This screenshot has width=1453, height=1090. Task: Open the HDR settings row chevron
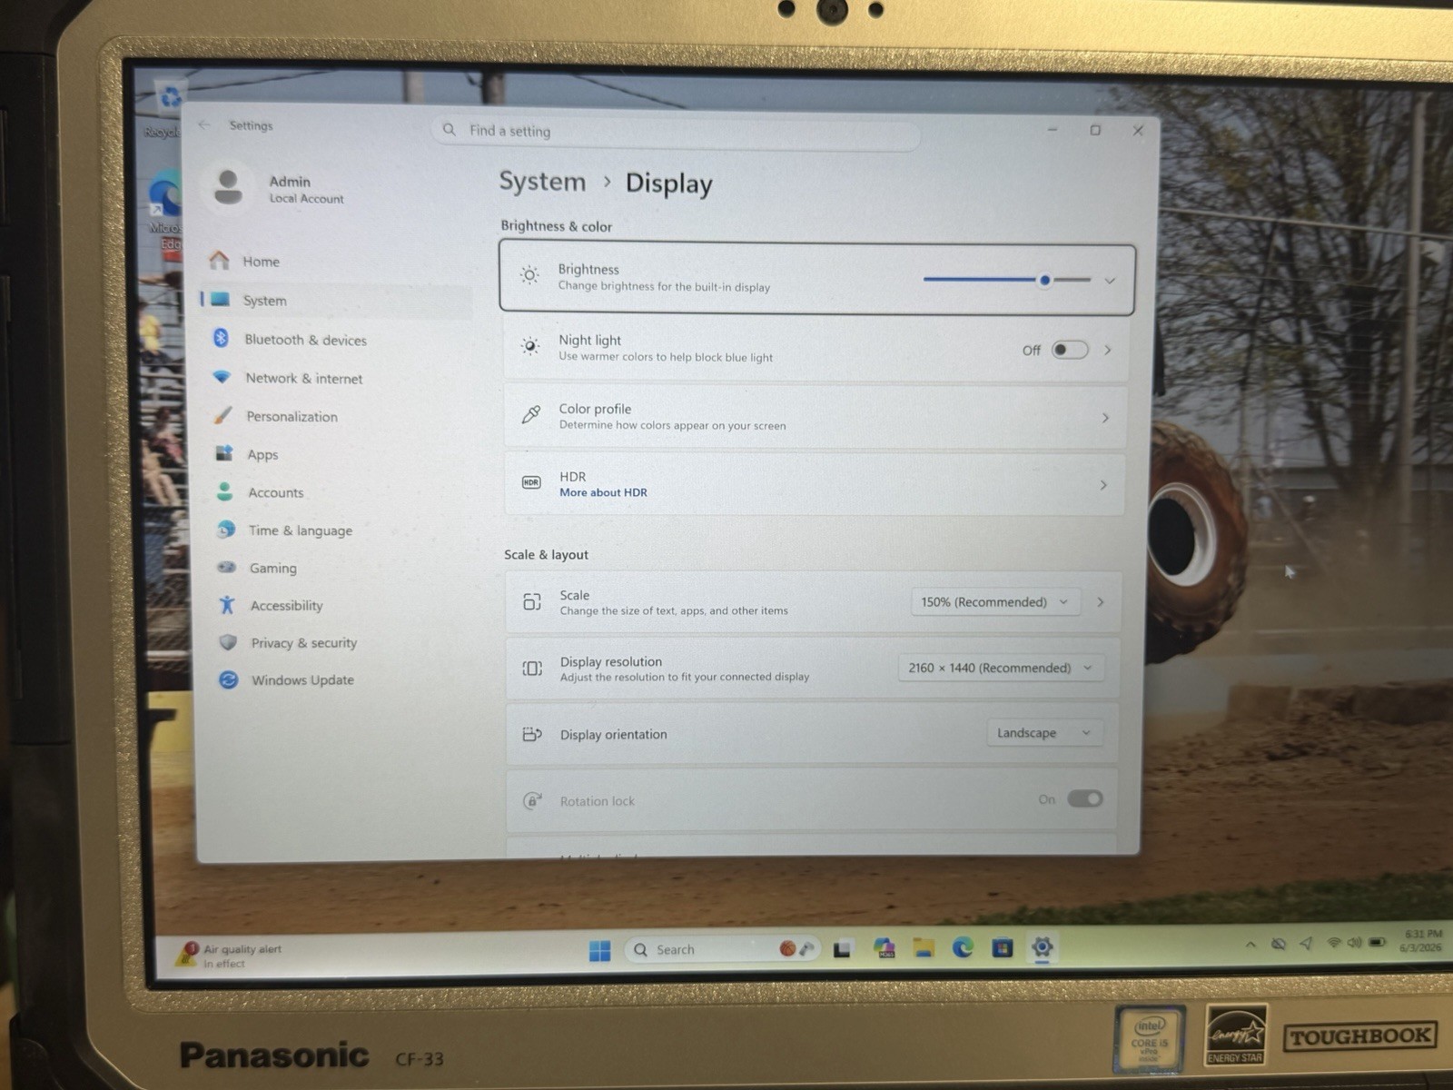tap(1103, 485)
